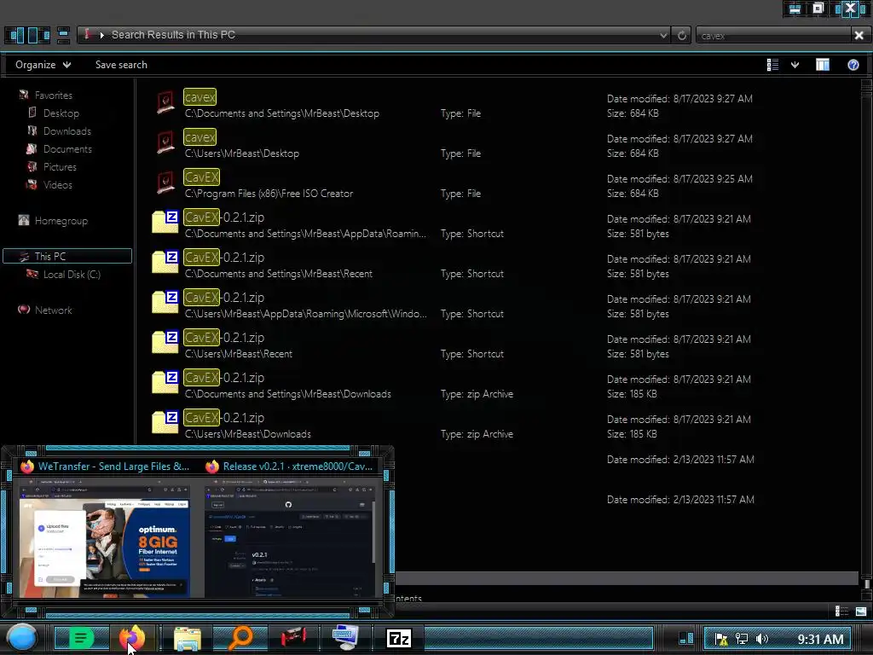Click the Firefox taskbar icon
This screenshot has width=873, height=655.
click(132, 638)
